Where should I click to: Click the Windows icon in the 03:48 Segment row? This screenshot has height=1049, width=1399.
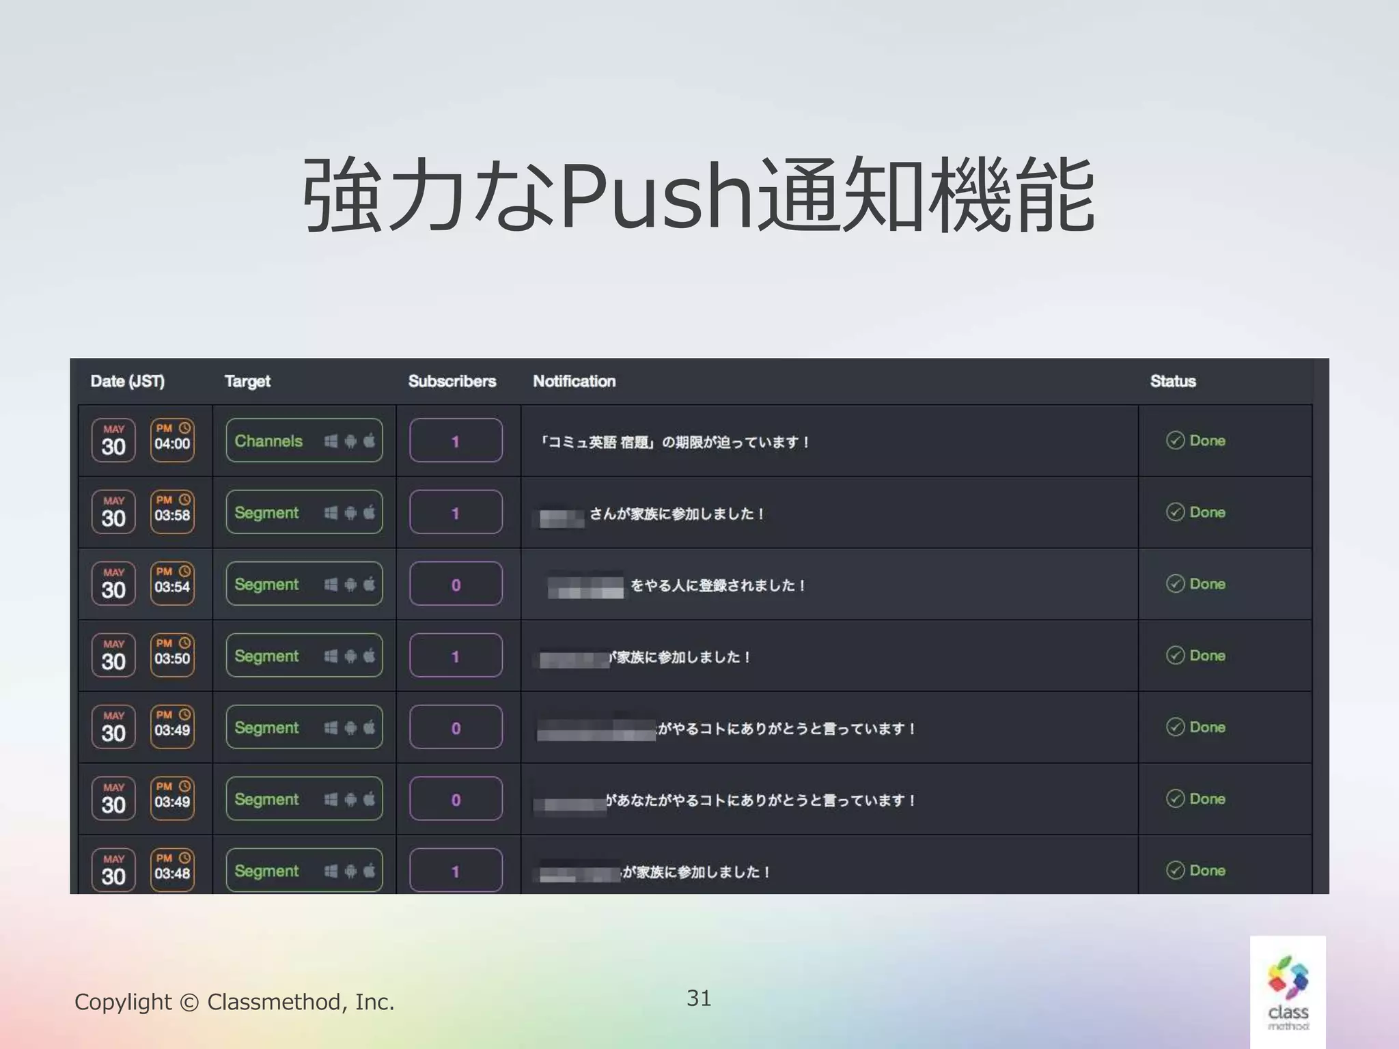click(x=331, y=871)
